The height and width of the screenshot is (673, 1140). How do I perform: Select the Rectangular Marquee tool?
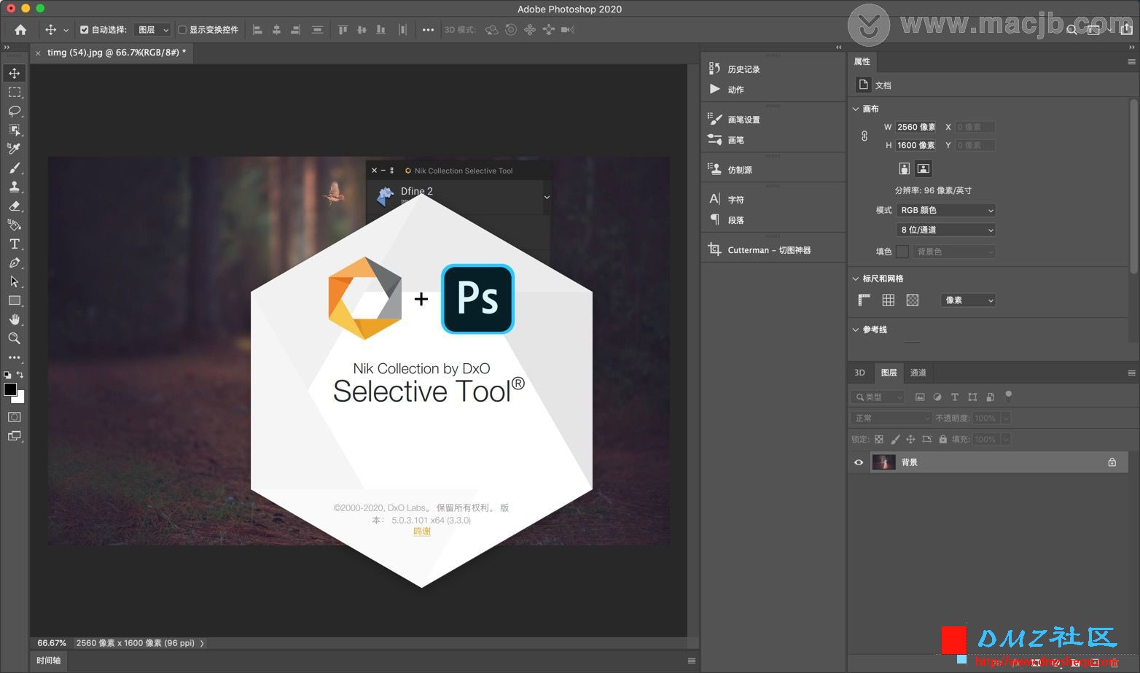coord(15,92)
